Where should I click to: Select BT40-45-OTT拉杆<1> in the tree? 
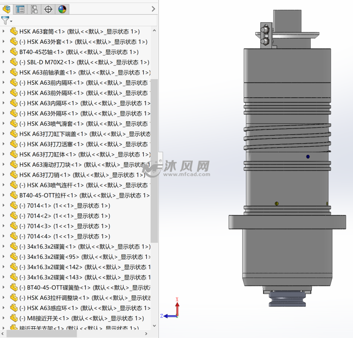tap(48, 196)
